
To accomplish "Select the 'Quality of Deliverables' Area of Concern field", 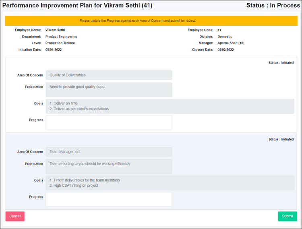I will tap(109, 75).
